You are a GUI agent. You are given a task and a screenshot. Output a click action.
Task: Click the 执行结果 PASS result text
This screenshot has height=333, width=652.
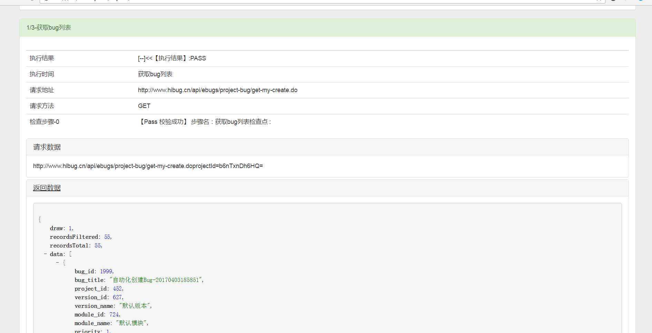point(172,58)
